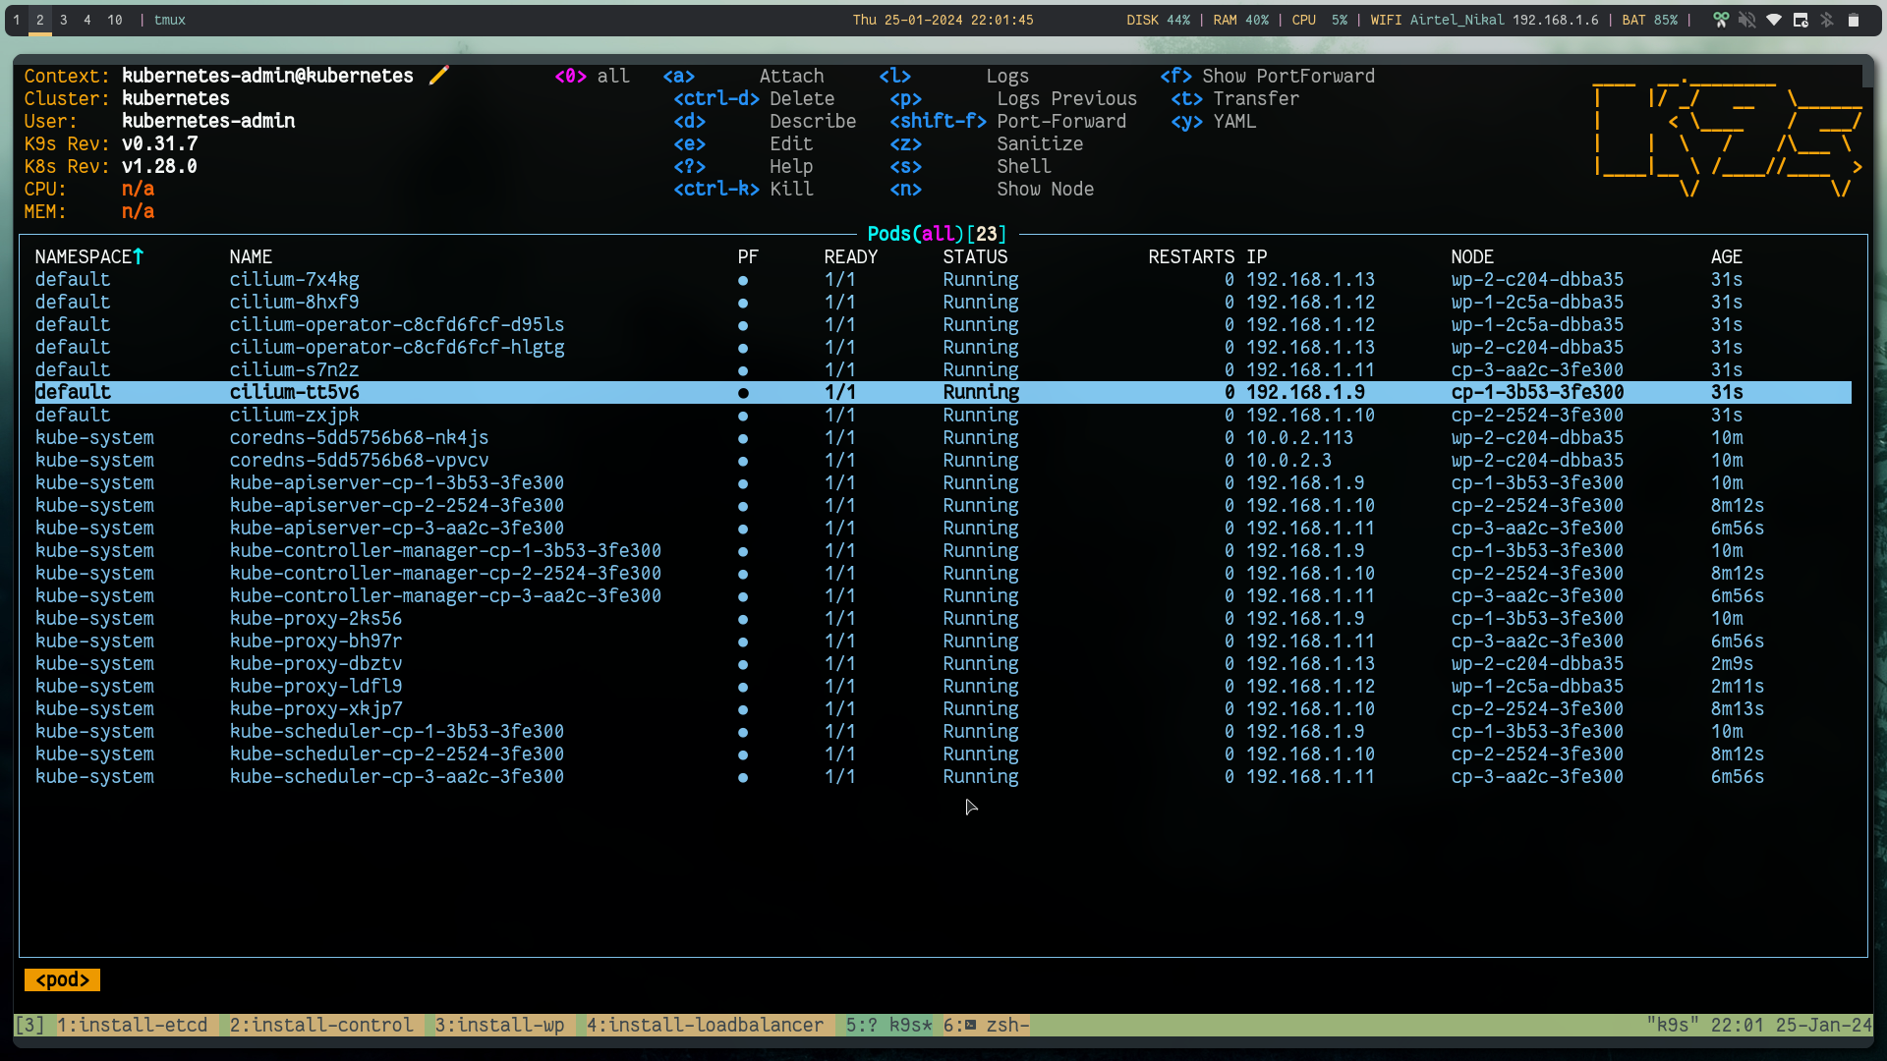The height and width of the screenshot is (1061, 1887).
Task: Click the <d> Describe shortcut hint
Action: point(765,121)
